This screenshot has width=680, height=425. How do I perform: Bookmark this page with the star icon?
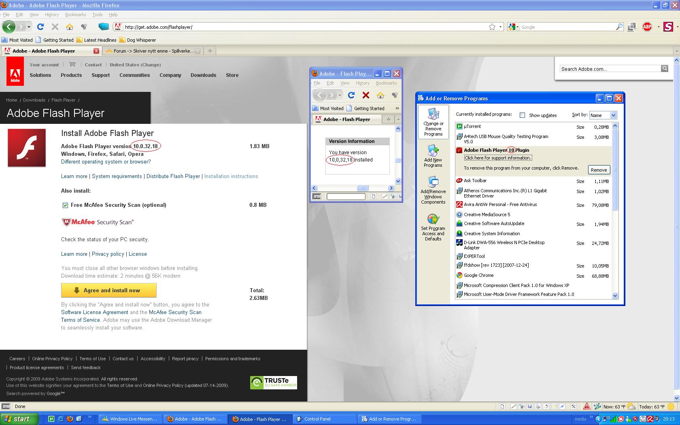[492, 27]
